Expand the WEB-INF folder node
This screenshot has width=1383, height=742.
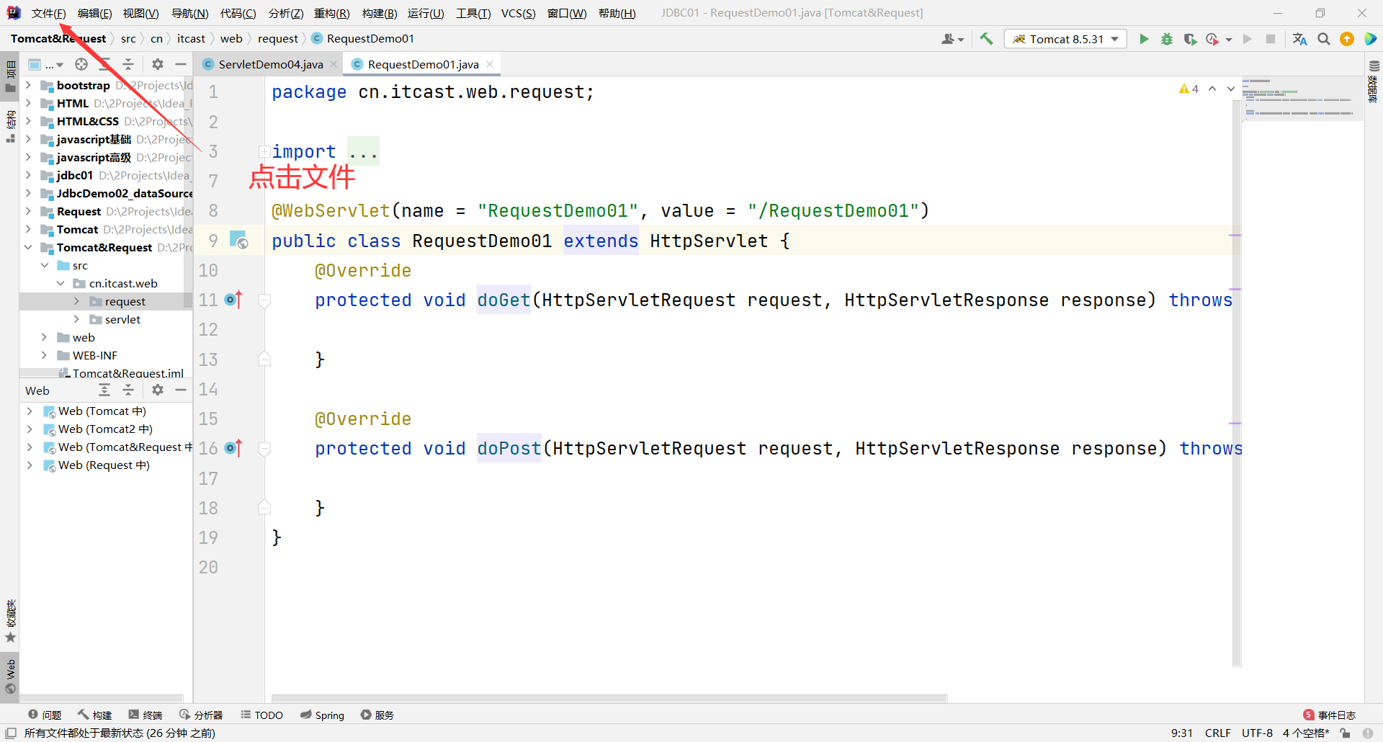click(44, 355)
